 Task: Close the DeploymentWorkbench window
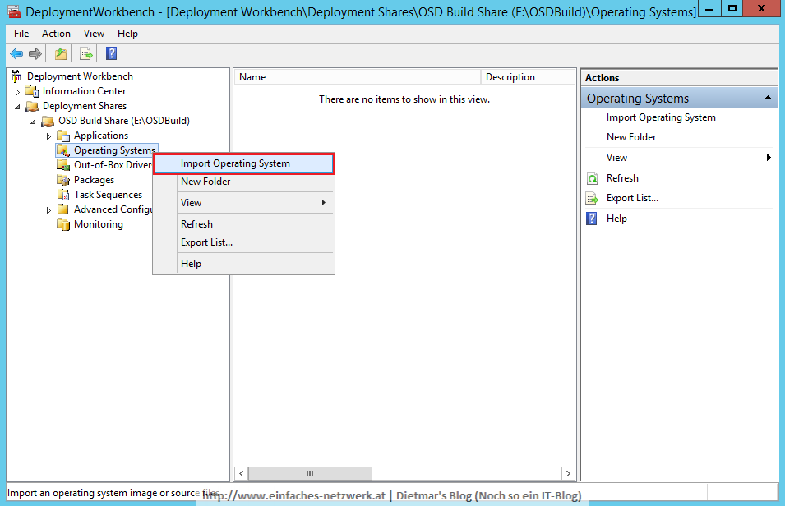point(761,8)
